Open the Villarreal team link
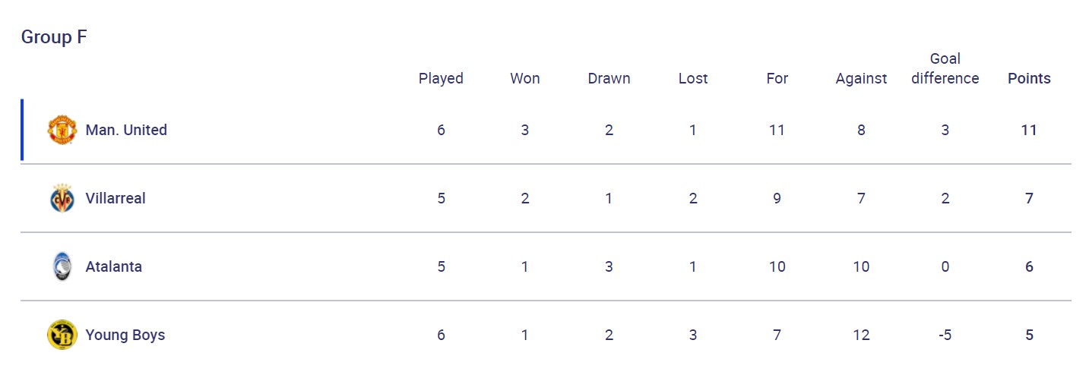 click(116, 198)
